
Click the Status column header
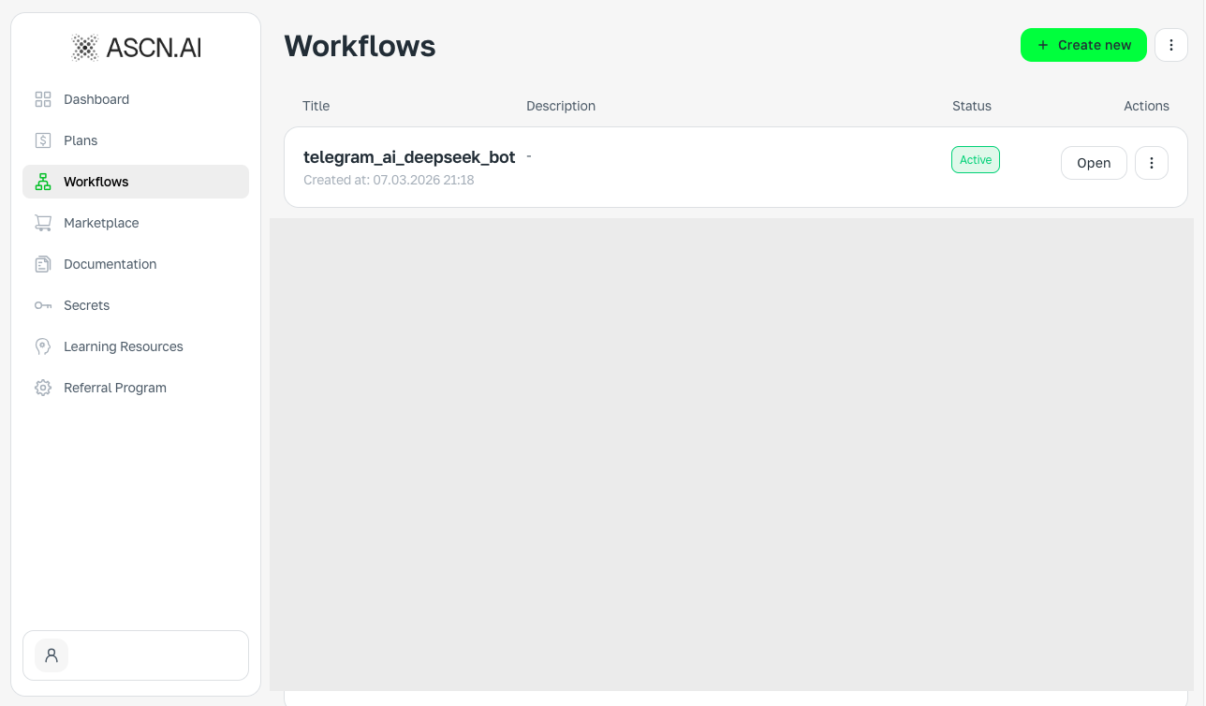tap(972, 106)
